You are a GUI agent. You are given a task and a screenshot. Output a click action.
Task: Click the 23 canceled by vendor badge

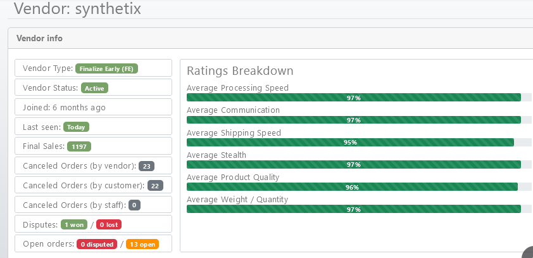point(146,166)
